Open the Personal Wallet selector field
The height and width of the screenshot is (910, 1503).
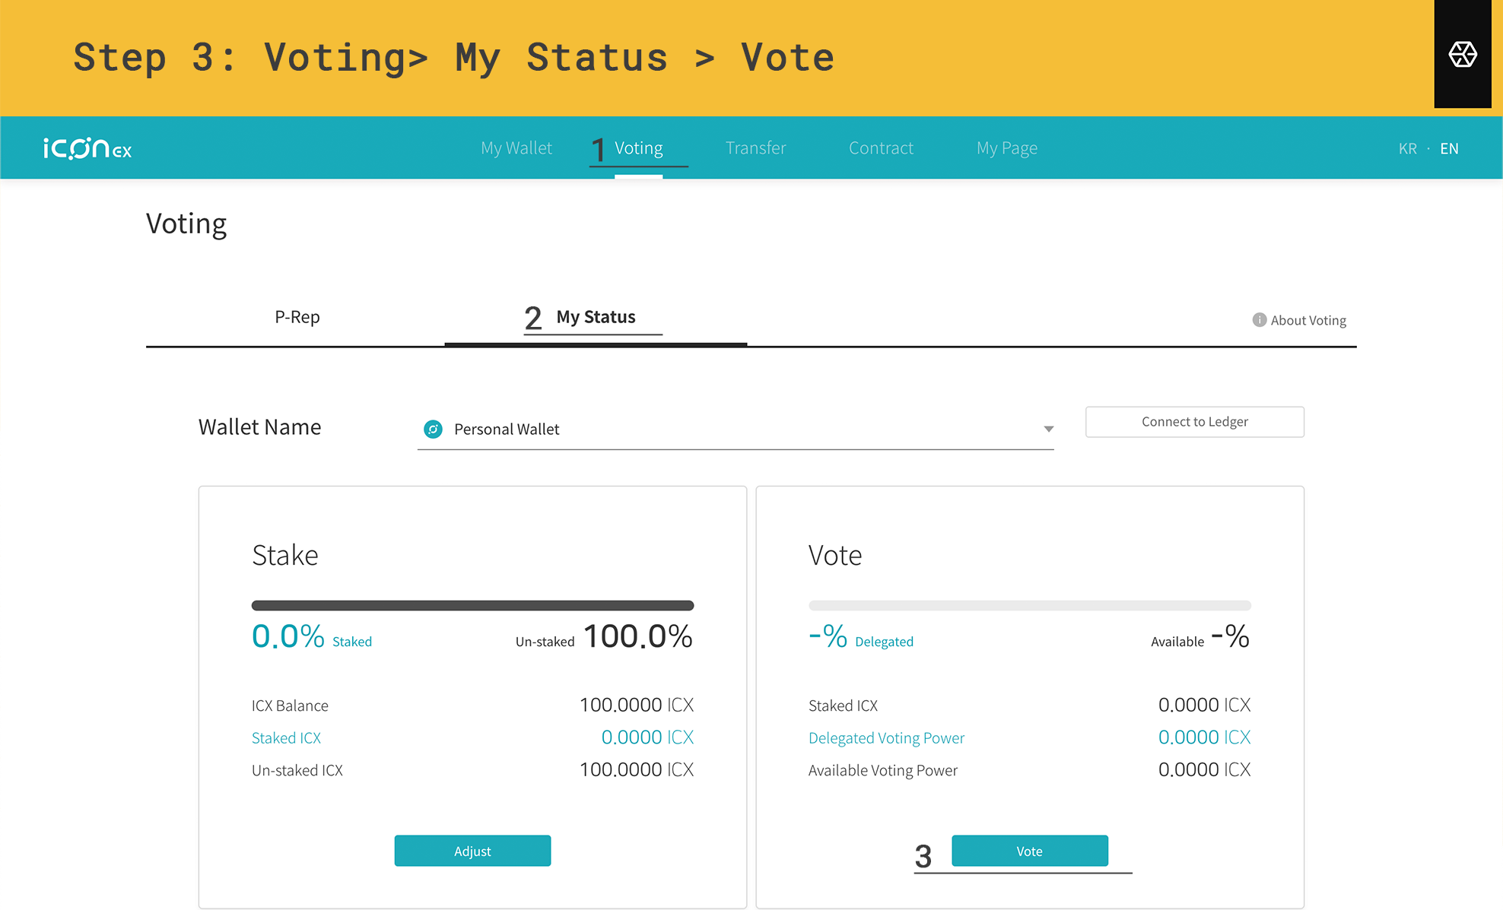(736, 430)
